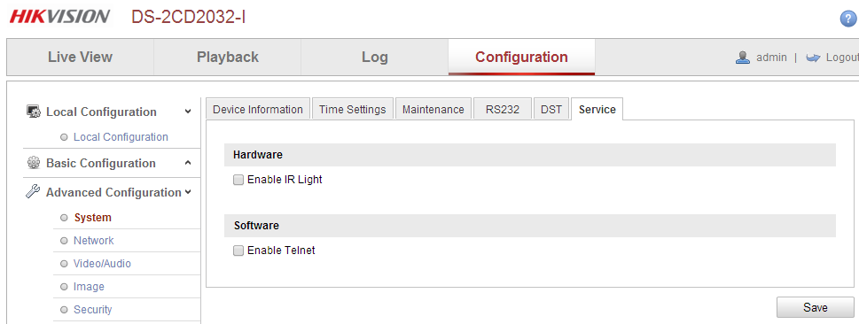Open the Playback section
This screenshot has width=859, height=324.
tap(227, 57)
